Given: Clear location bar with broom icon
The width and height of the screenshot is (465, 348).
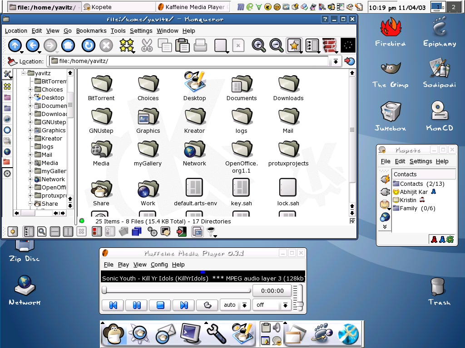Looking at the screenshot, I should point(12,61).
